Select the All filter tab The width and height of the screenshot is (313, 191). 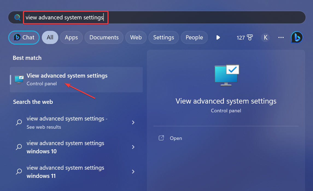click(50, 37)
